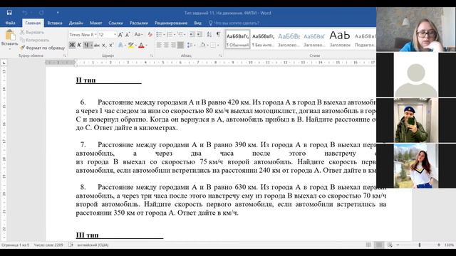Image resolution: width=456 pixels, height=256 pixels.
Task: Apply Без интервала style from gallery
Action: click(263, 39)
